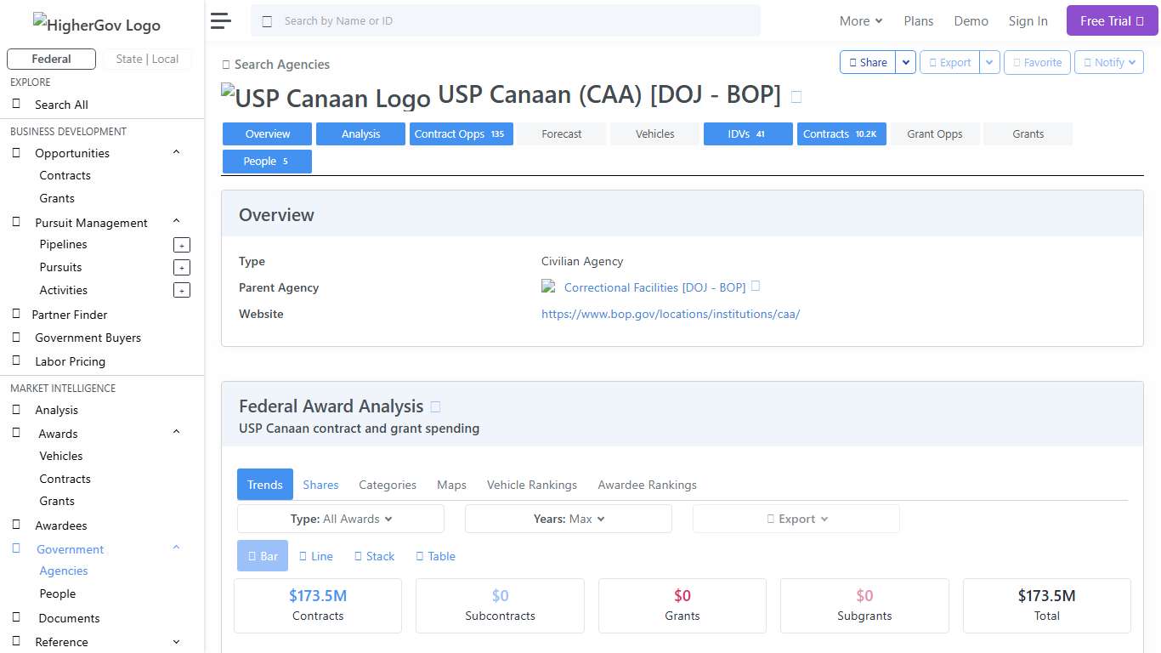
Task: Open the Table view of award trends
Action: pos(435,555)
